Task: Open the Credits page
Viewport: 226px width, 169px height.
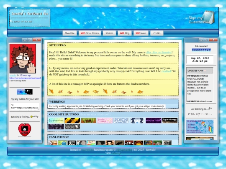Action: (157, 33)
